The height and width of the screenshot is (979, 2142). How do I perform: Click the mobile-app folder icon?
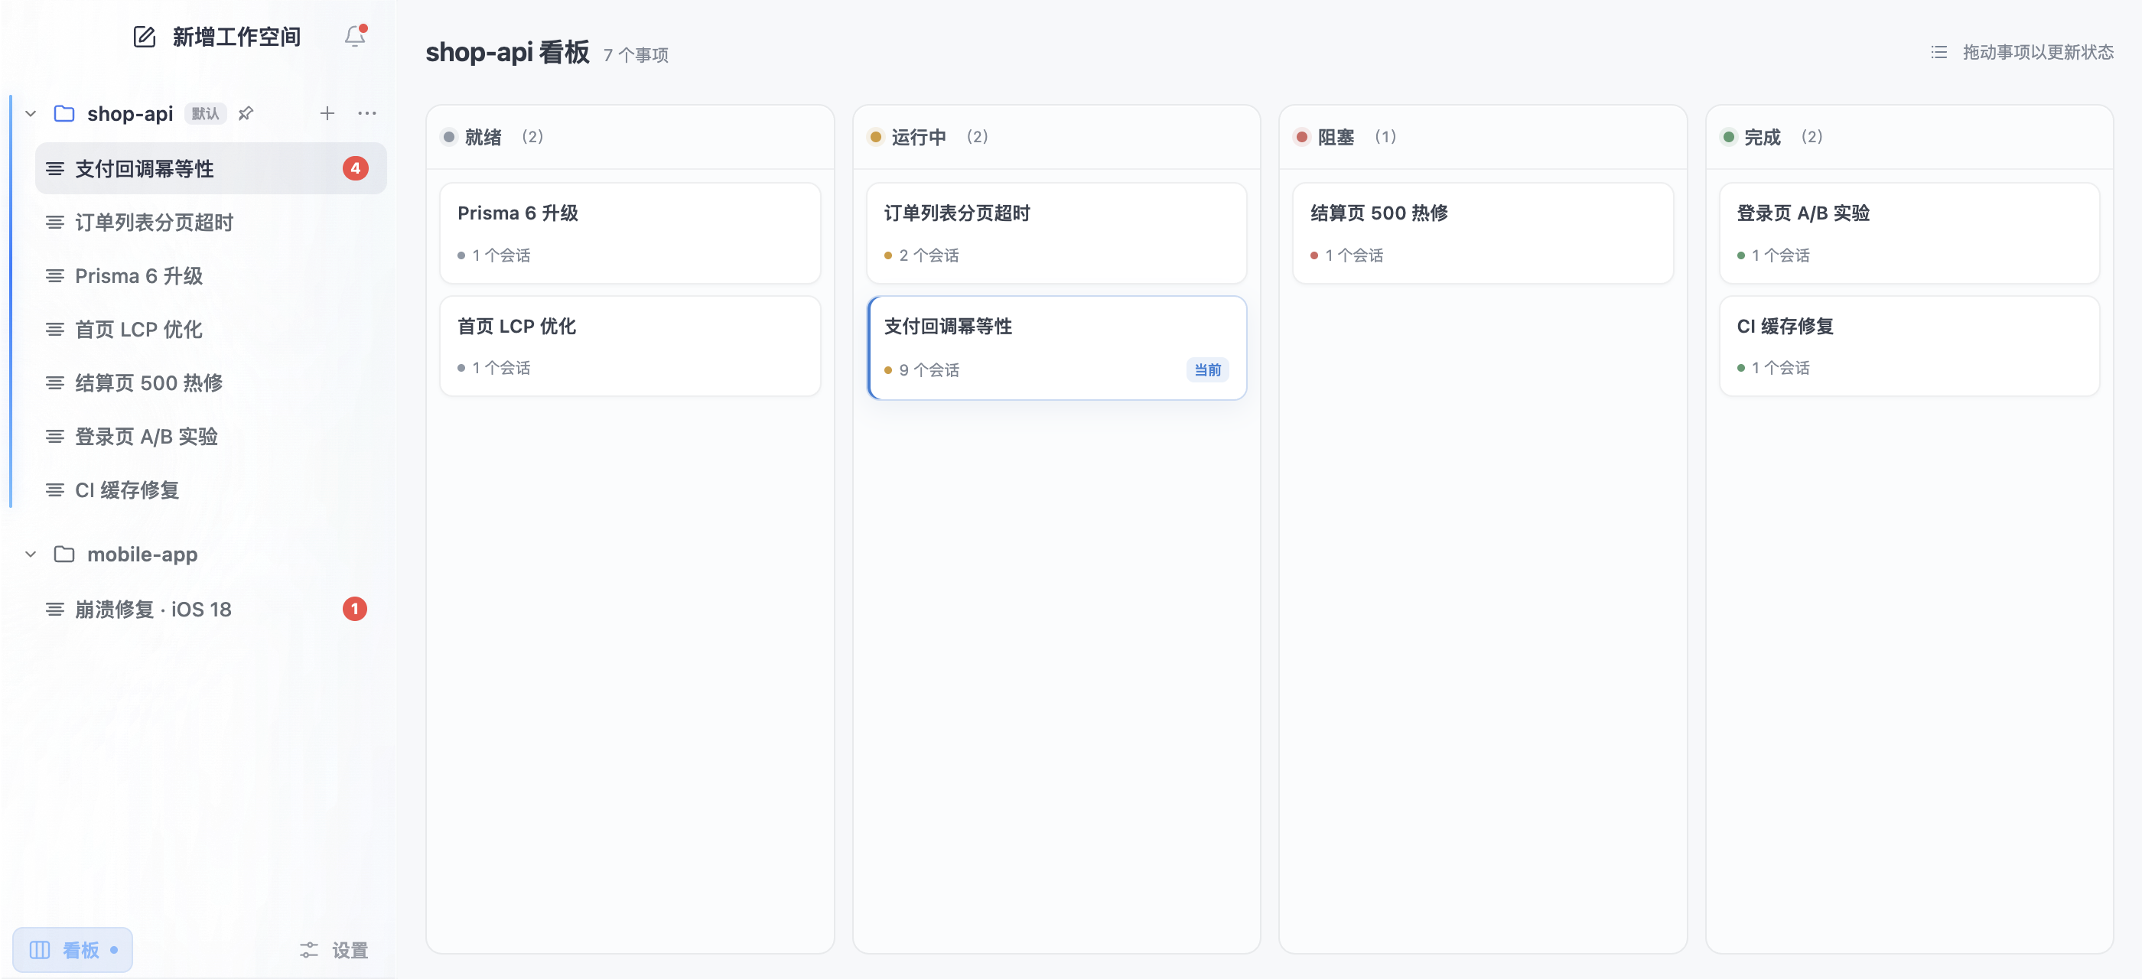[64, 555]
